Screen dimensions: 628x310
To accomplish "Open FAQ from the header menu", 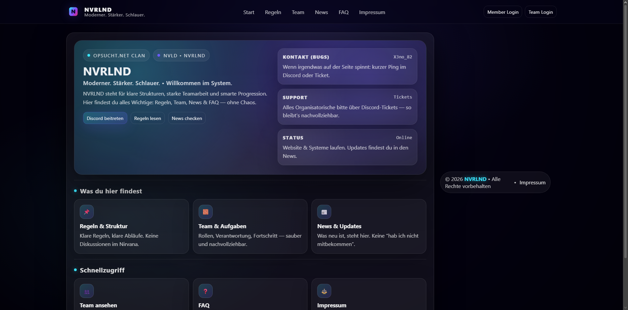I will 343,12.
